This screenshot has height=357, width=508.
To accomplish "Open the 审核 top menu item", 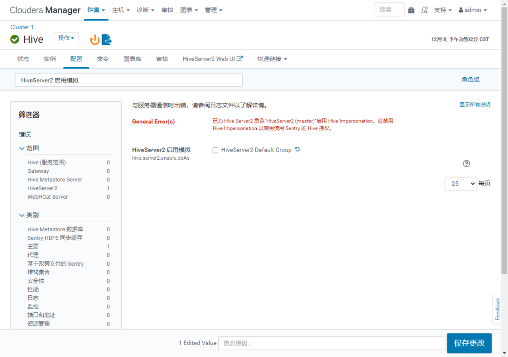I will tap(167, 10).
